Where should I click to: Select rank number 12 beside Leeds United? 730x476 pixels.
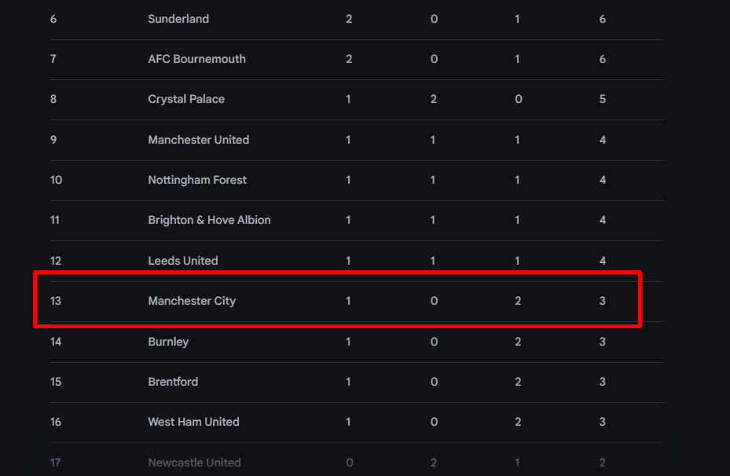coord(56,261)
